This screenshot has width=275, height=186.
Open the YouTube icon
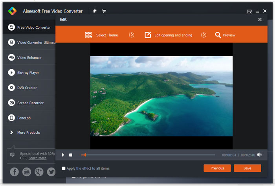[27, 171]
